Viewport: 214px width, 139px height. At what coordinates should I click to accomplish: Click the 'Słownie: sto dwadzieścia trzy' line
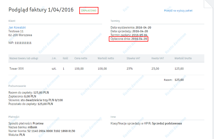point(35,100)
